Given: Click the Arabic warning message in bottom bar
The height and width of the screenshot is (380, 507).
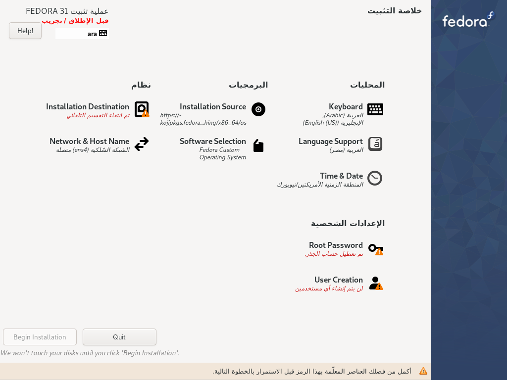Looking at the screenshot, I should (312, 371).
